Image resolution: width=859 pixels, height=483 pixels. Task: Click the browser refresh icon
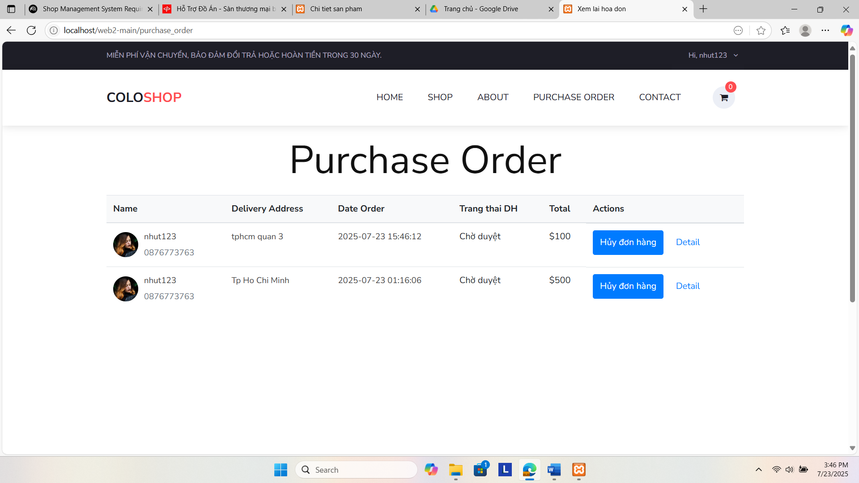[31, 30]
